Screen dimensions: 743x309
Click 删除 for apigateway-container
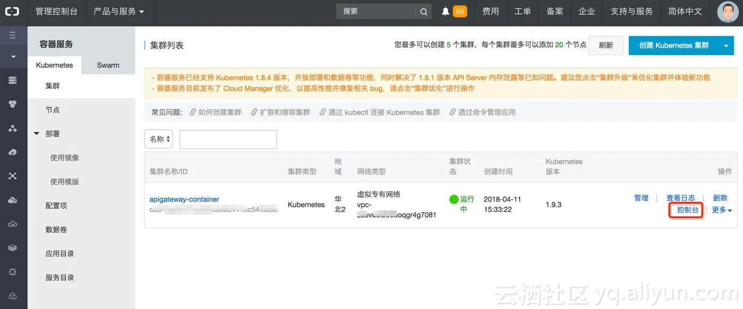click(x=720, y=198)
